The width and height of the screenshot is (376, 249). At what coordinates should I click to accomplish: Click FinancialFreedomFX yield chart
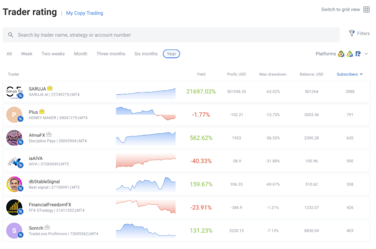click(x=146, y=207)
